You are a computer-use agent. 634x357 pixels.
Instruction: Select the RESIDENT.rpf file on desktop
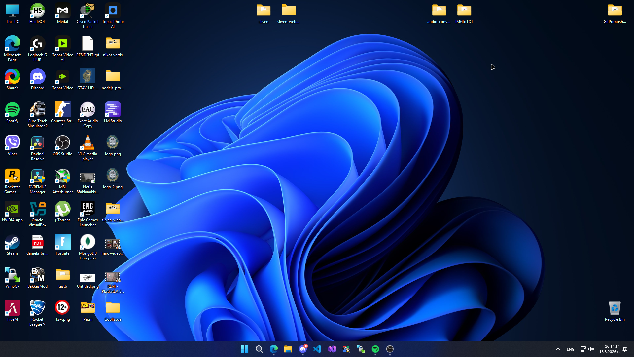(x=88, y=47)
